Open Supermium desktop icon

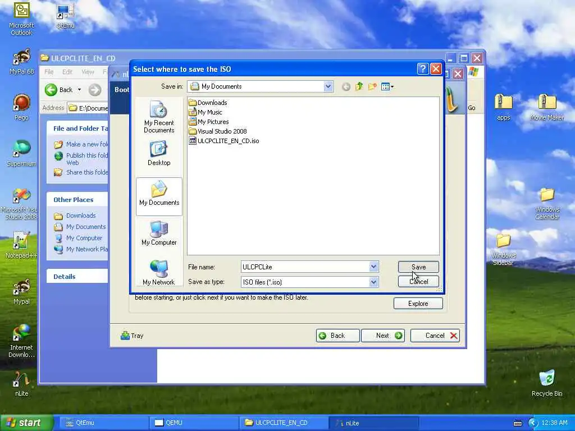click(21, 154)
